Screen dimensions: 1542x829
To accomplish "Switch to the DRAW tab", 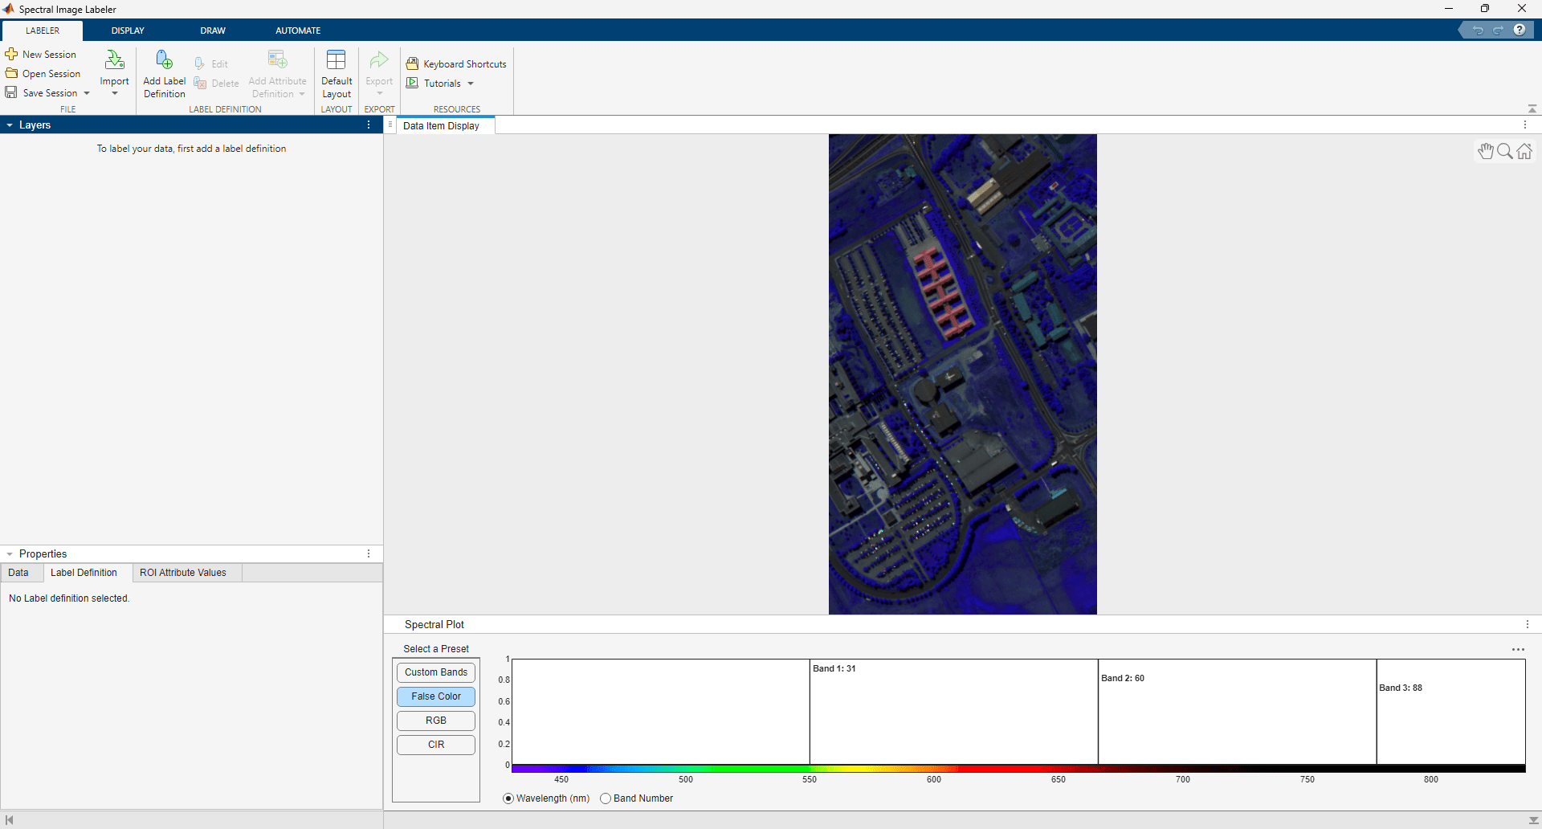I will point(212,30).
